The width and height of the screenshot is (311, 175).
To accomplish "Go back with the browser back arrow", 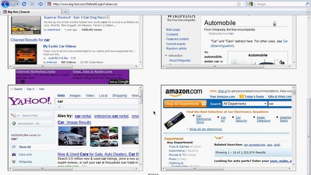I will tap(5, 4).
